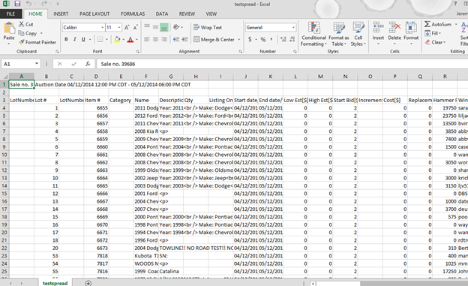Open Merge & Center dropdown arrow
468x286 pixels.
238,40
